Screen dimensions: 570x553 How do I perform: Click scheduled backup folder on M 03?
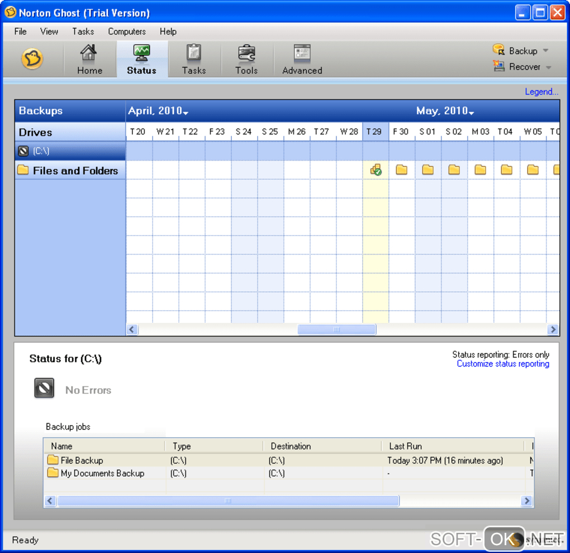coord(480,170)
